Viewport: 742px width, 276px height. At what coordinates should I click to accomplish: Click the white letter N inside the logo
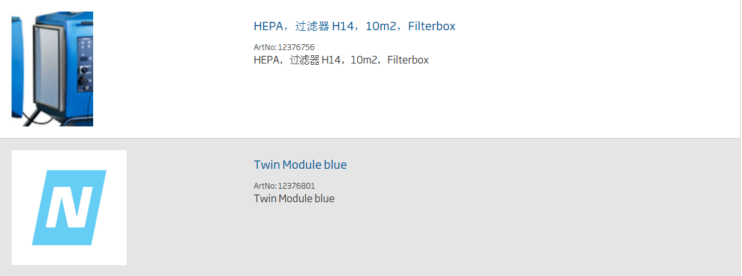[70, 207]
